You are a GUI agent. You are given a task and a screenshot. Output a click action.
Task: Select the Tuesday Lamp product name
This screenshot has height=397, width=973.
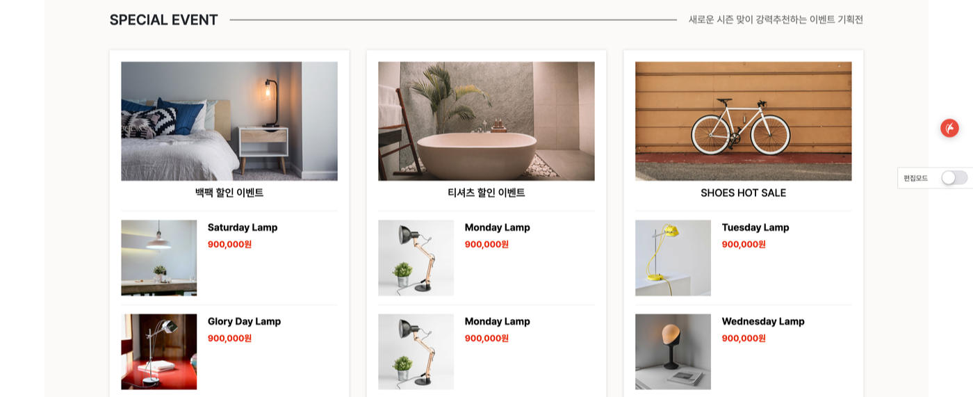click(x=755, y=227)
